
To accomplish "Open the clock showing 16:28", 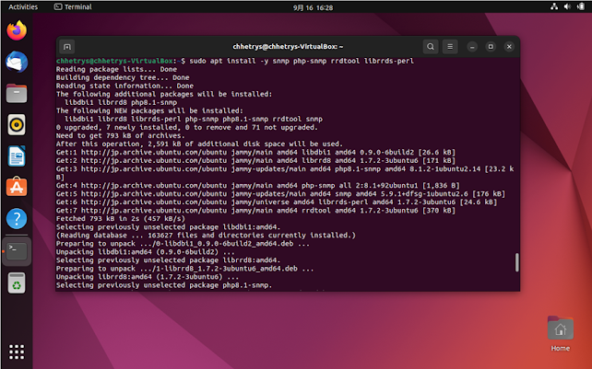I will tap(313, 7).
